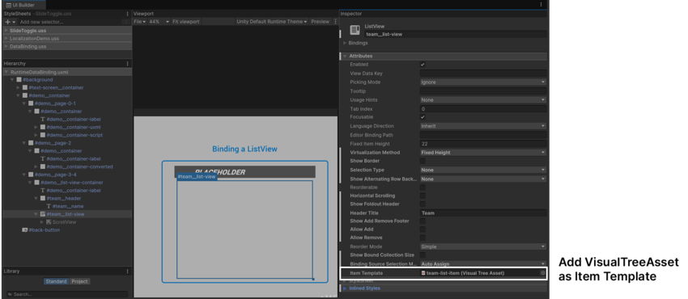This screenshot has height=299, width=688.
Task: Open the 44% zoom level dropdown
Action: (x=159, y=22)
